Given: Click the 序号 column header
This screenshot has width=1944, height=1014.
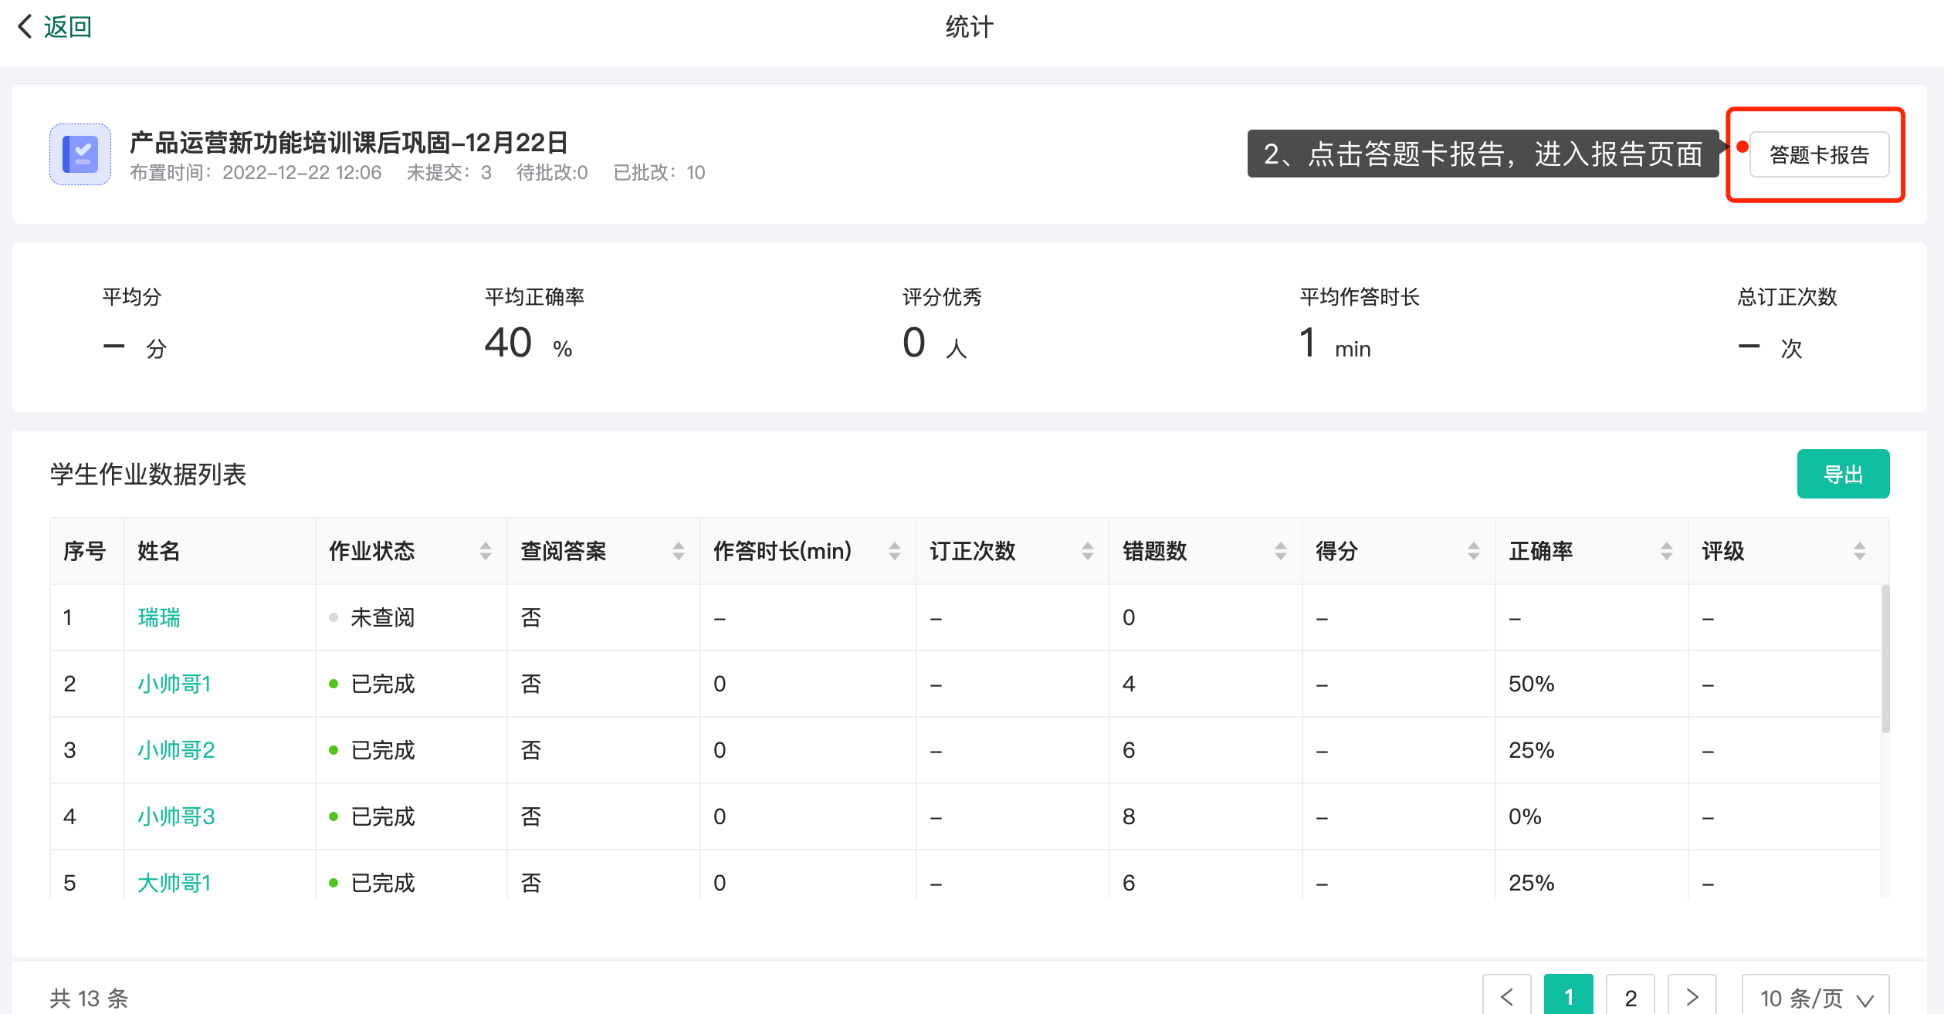Looking at the screenshot, I should pos(84,551).
